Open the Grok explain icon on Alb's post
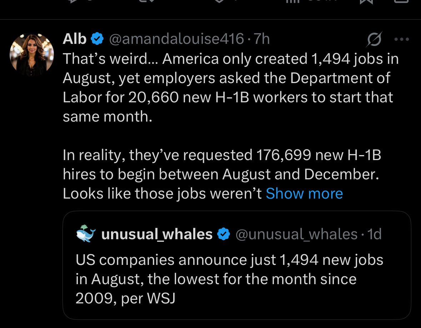 coord(374,39)
